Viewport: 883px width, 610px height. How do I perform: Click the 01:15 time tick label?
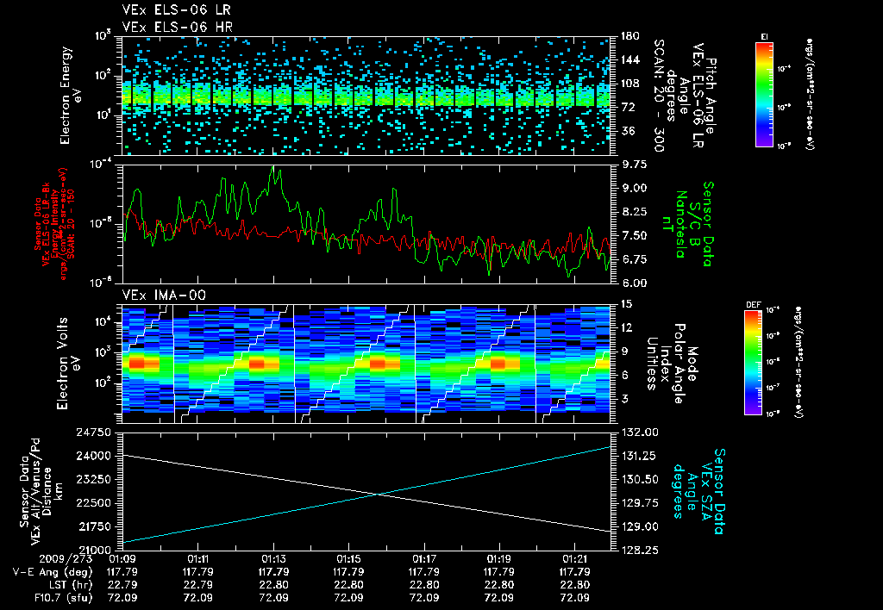348,559
